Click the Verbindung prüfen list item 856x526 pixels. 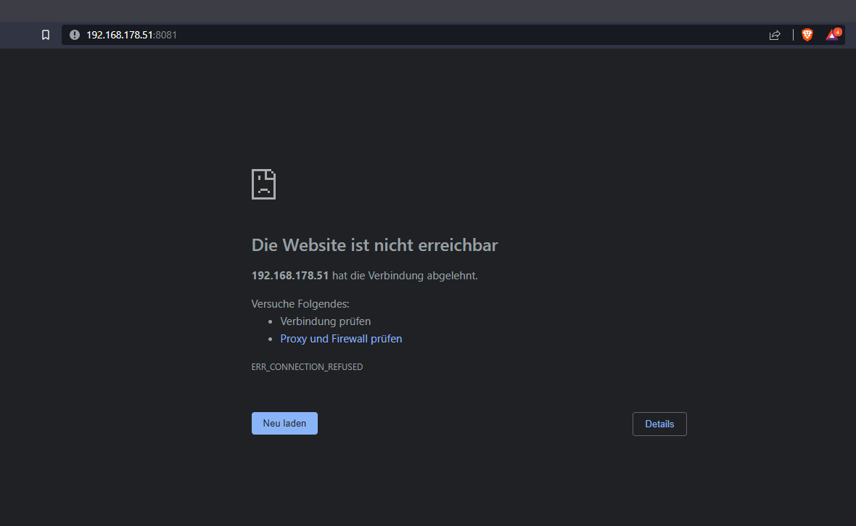[x=326, y=321]
